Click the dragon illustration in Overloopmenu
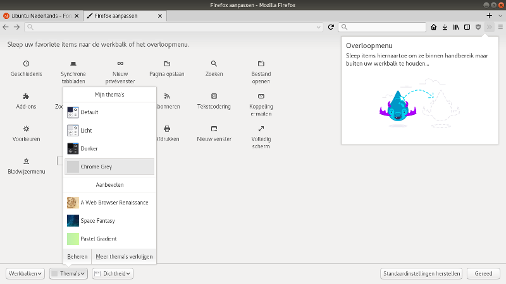 click(398, 107)
